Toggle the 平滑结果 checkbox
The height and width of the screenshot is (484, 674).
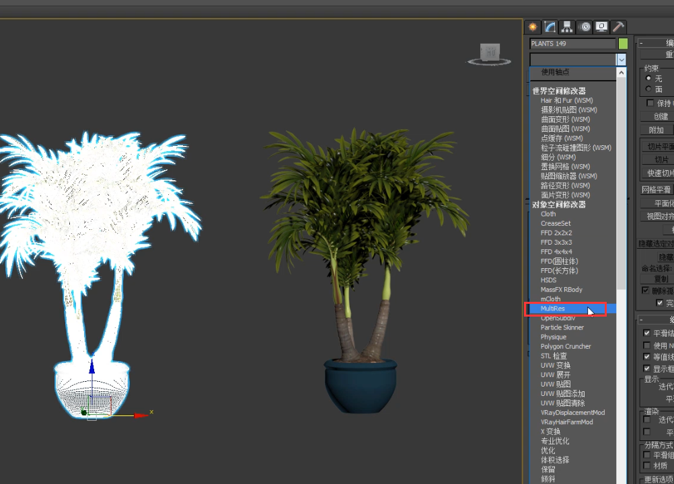[646, 333]
